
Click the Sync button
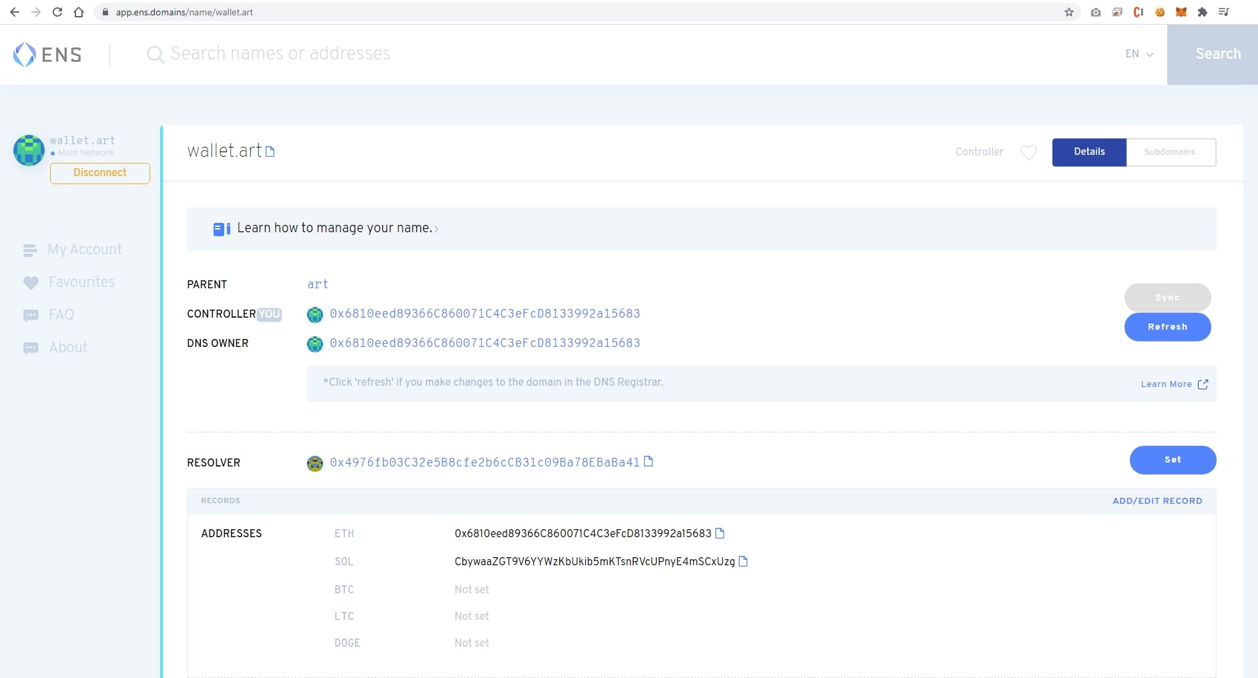click(1167, 298)
